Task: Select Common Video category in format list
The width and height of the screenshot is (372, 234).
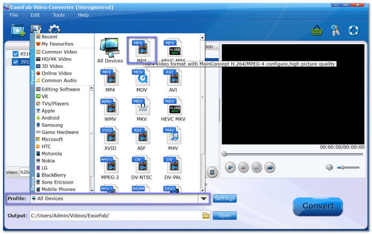Action: pyautogui.click(x=59, y=52)
